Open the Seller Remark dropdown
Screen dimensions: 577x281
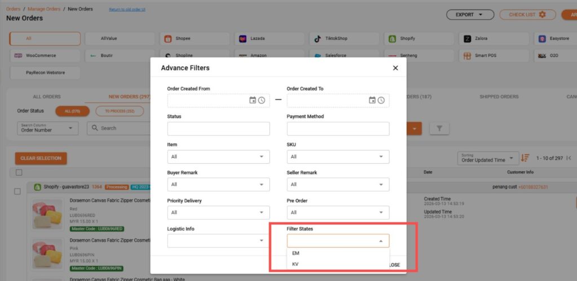click(338, 184)
